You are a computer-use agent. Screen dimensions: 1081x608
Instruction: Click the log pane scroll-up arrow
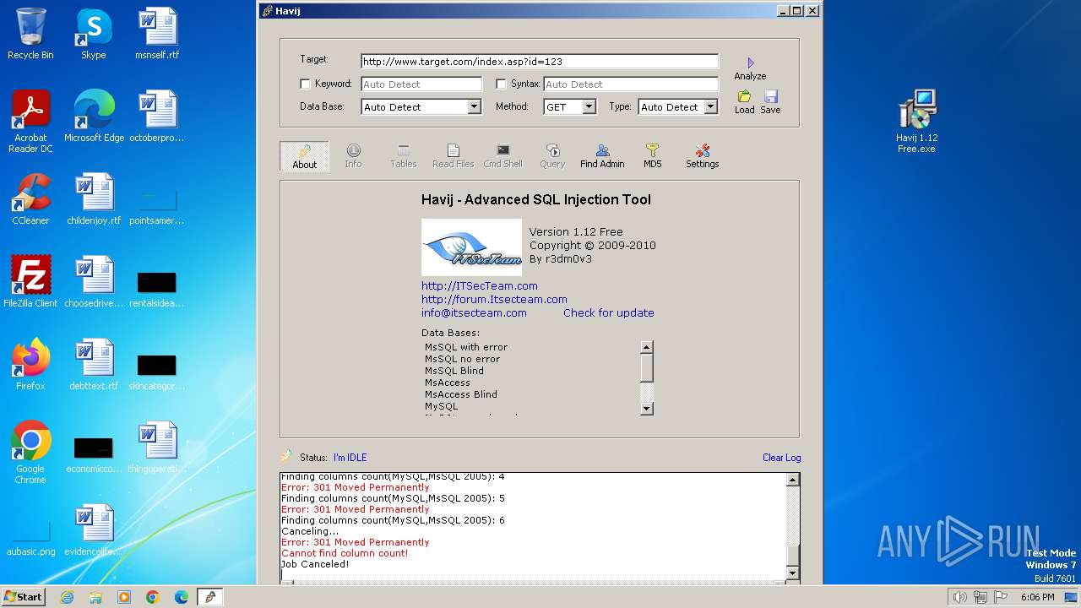792,480
